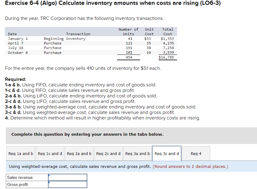Screen dimensions: 257x189
Task: Click the October 6 Purchase row
Action: pyautogui.click(x=61, y=52)
